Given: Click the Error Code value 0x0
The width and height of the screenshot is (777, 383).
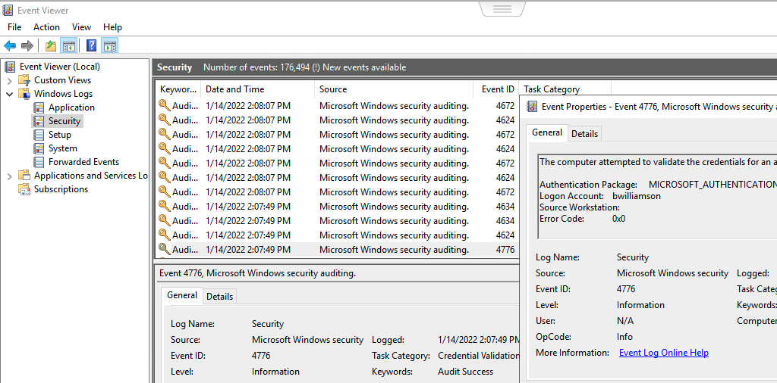Looking at the screenshot, I should point(619,218).
